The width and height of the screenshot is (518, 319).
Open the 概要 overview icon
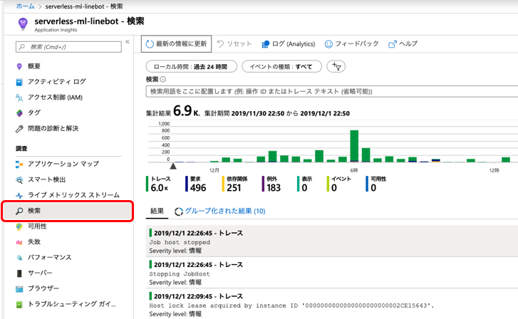coord(19,66)
